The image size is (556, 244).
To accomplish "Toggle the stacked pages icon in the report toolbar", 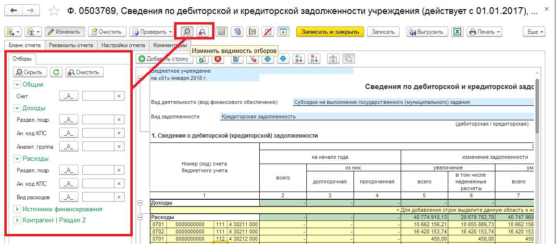I will tap(349, 59).
